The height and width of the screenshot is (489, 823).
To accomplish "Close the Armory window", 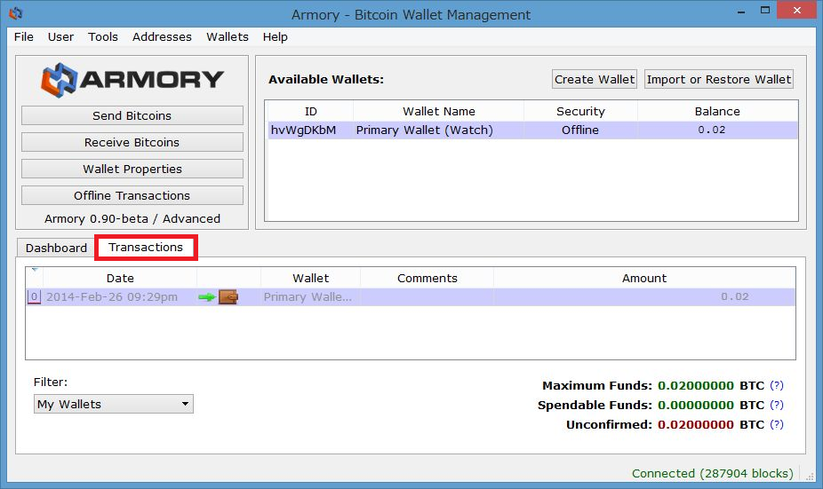I will pos(796,11).
